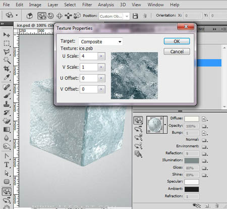Open the material preset picker arrow
Screen dimensions: 227x209
165,125
